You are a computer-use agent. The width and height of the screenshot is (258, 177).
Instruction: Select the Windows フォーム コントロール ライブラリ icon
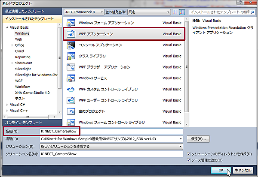pos(71,123)
